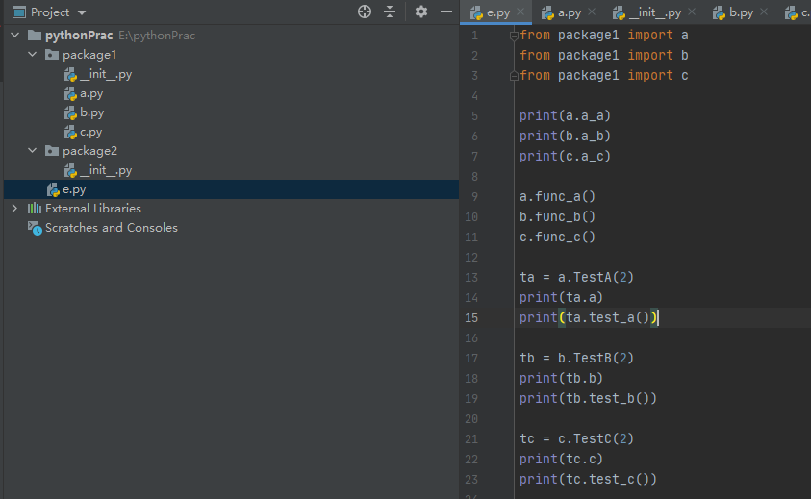The width and height of the screenshot is (811, 499).
Task: Click 'c.func_c()' on line 11
Action: (558, 237)
